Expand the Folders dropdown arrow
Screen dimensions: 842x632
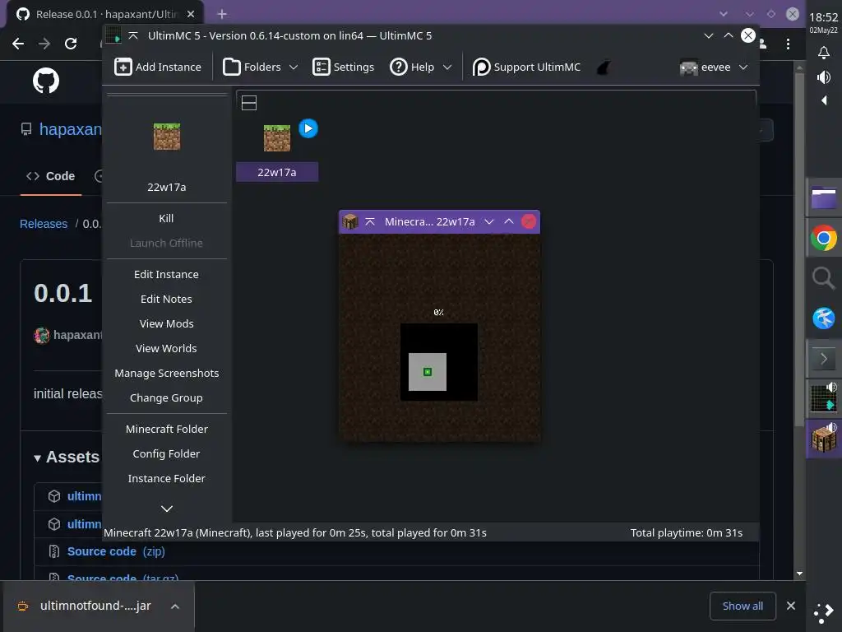[294, 67]
